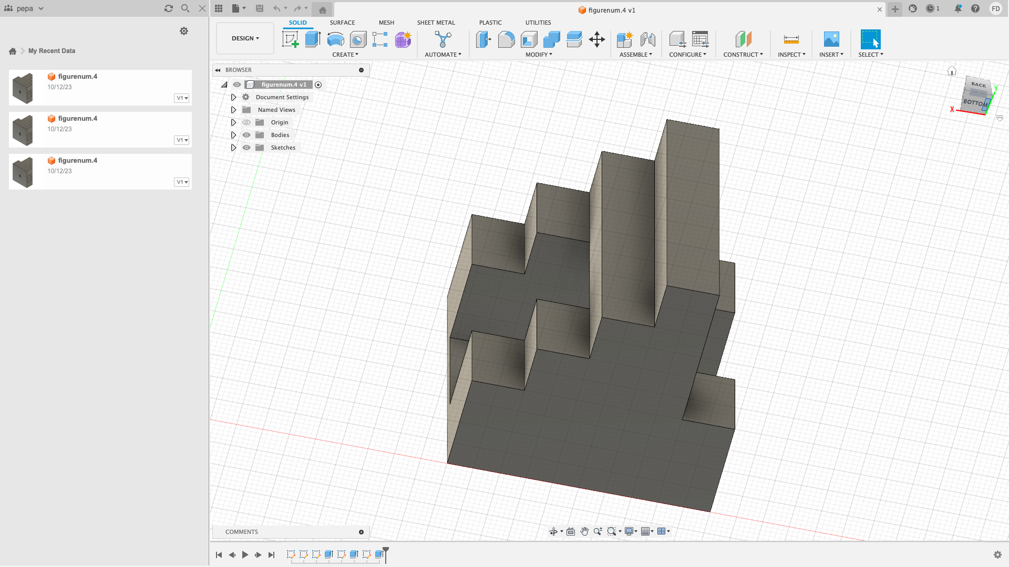Click the BOTTOM face of the ViewCube

(x=974, y=103)
